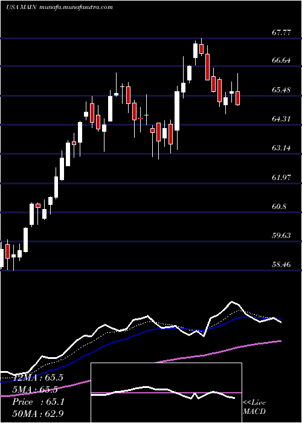Image resolution: width=302 pixels, height=423 pixels.
Task: Click the 60.8 price level label
Action: tap(279, 207)
